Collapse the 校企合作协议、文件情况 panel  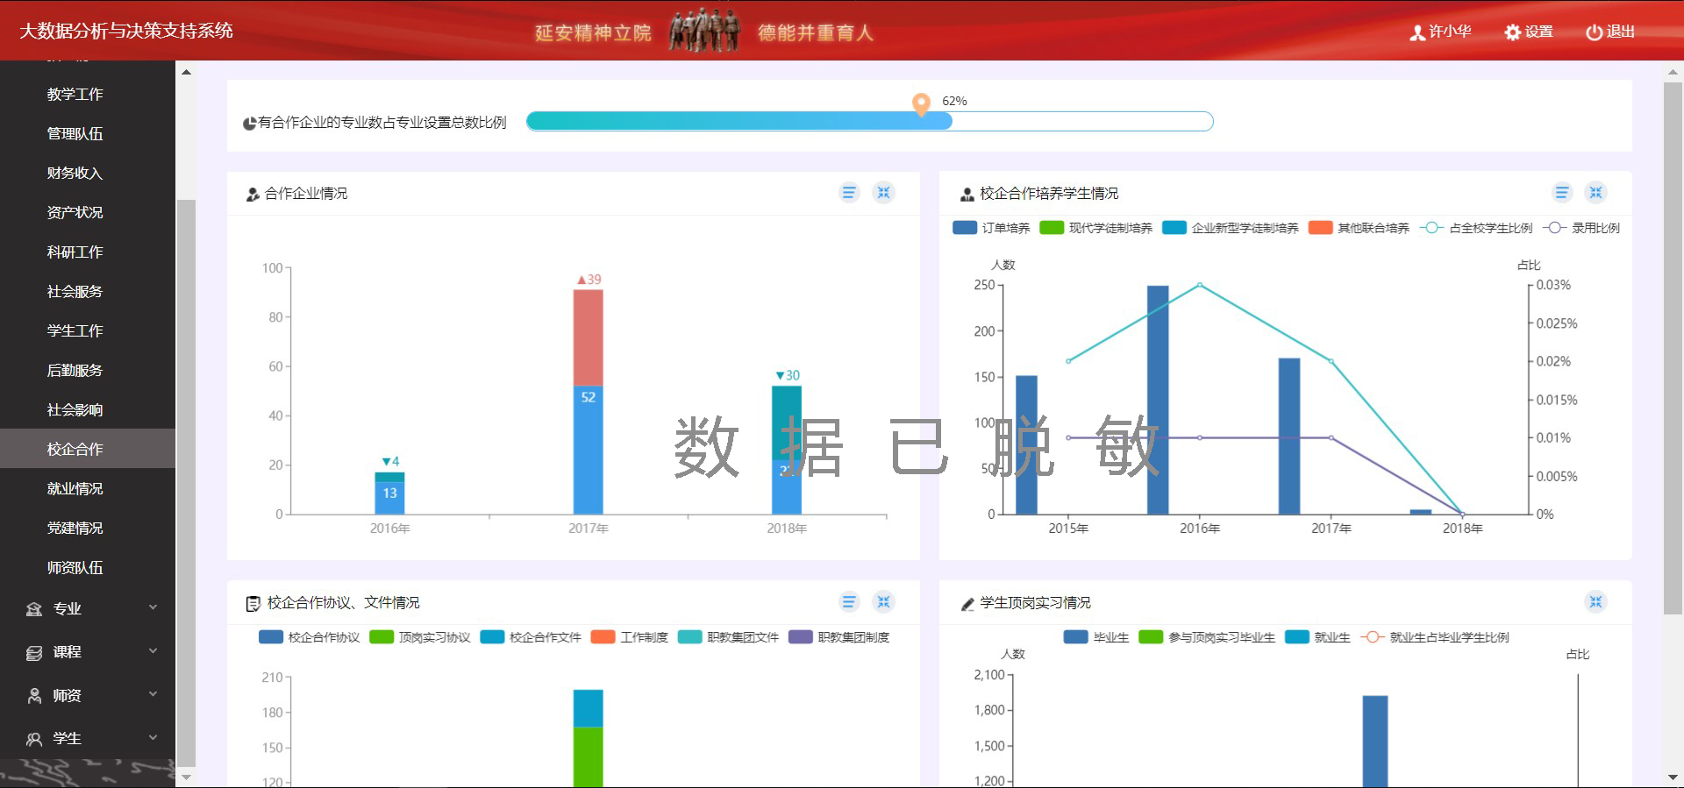883,602
